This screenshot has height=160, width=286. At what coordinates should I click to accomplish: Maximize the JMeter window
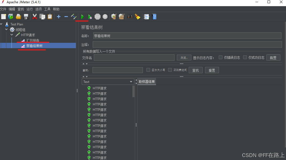(x=269, y=2)
